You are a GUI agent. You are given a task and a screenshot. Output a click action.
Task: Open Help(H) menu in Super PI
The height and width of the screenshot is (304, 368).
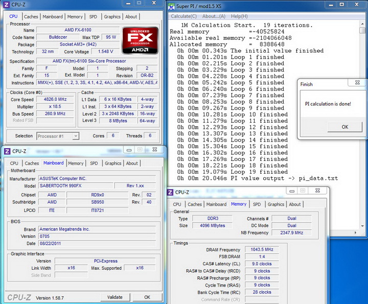click(x=239, y=16)
